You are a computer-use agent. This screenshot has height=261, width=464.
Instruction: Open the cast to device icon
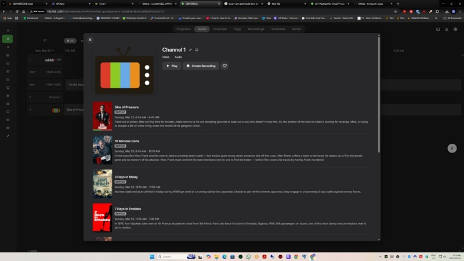[x=438, y=29]
